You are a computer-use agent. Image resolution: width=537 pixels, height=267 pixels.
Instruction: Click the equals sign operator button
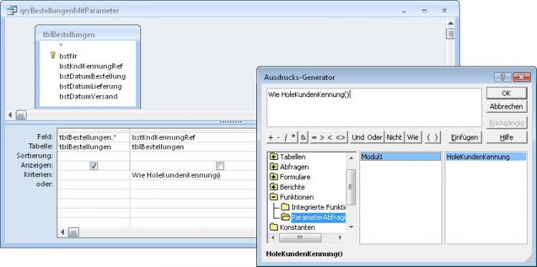314,138
